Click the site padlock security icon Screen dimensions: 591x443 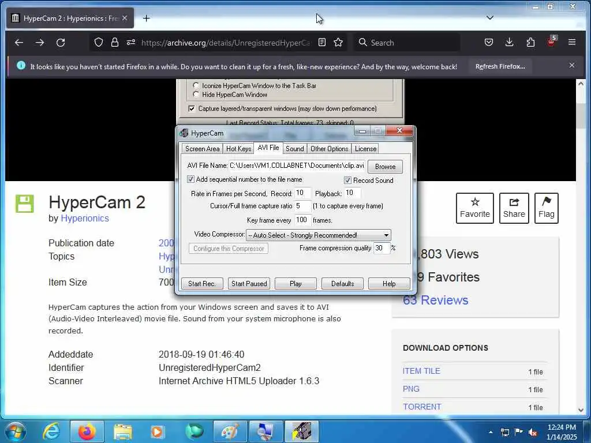coord(115,43)
